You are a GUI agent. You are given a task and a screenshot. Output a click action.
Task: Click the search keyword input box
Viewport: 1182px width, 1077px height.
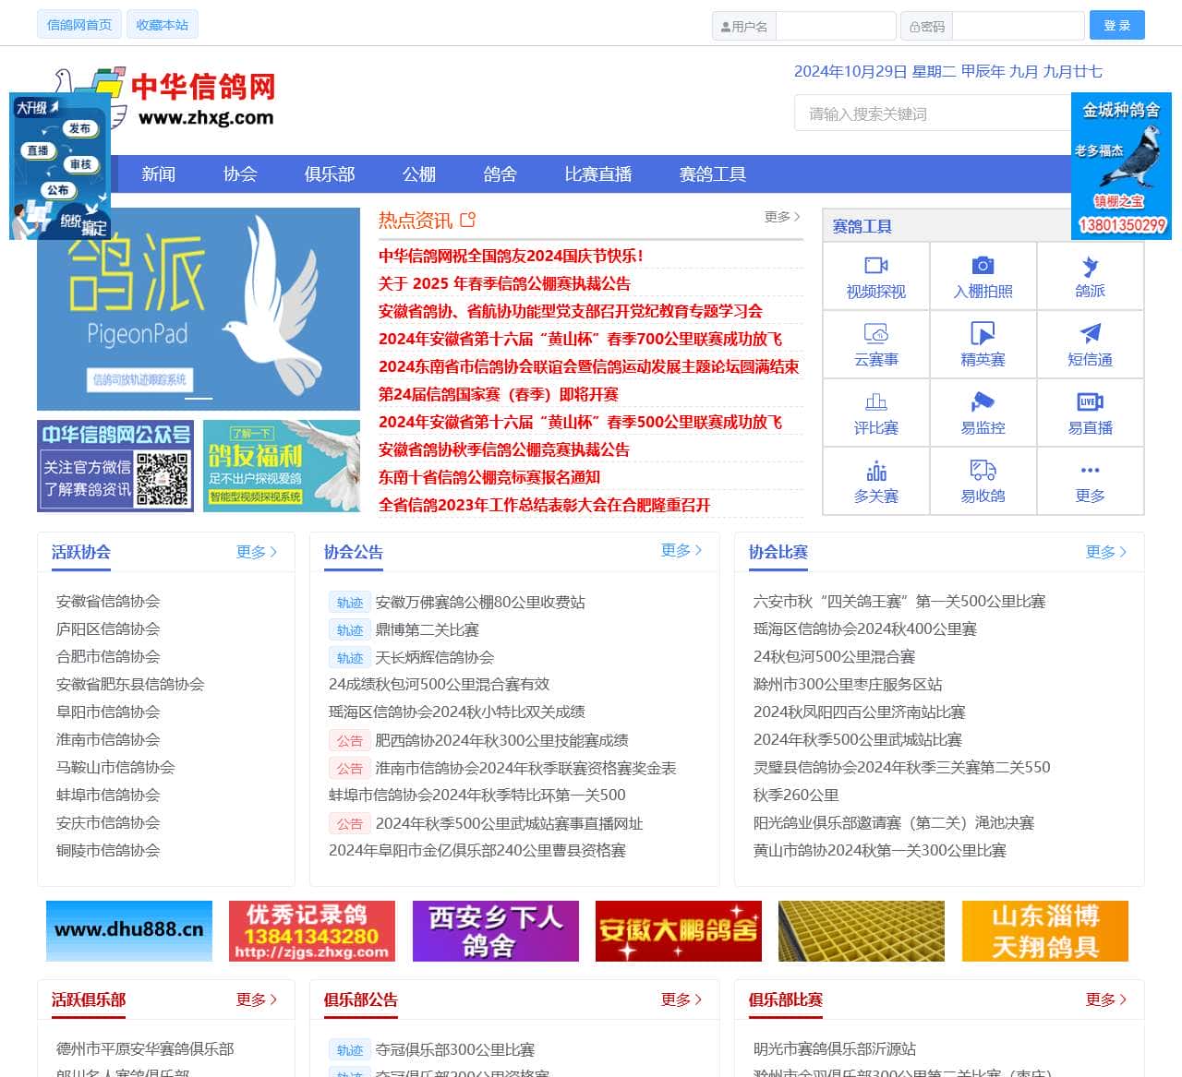tap(933, 114)
